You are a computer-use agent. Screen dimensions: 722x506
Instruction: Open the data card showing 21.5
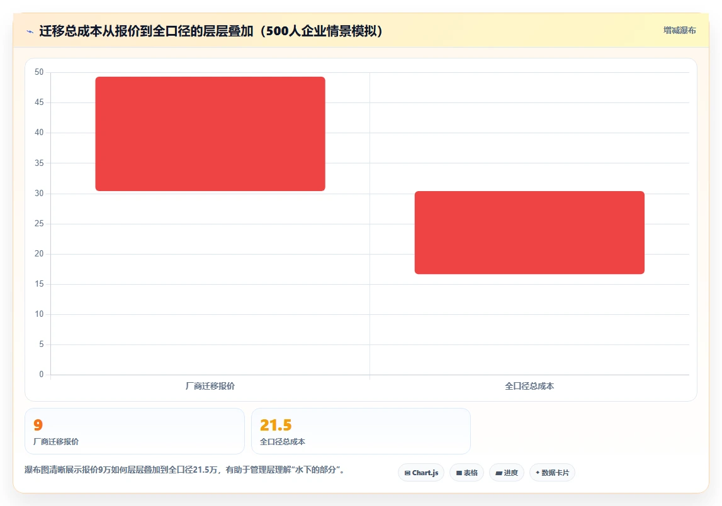pos(361,431)
